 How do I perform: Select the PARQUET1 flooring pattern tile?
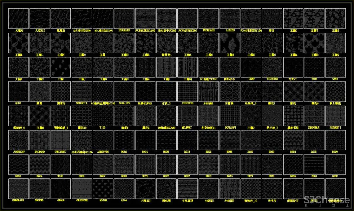(x=335, y=116)
